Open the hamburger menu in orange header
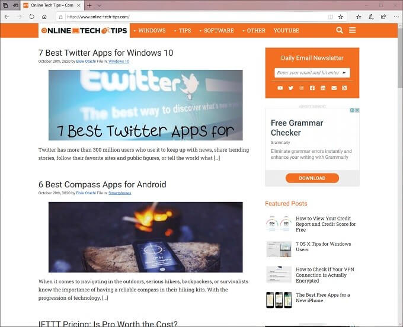The image size is (403, 327). (353, 30)
